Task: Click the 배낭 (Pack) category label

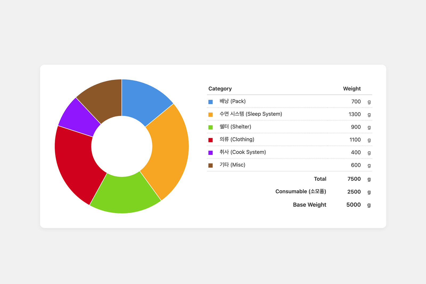Action: coord(232,101)
